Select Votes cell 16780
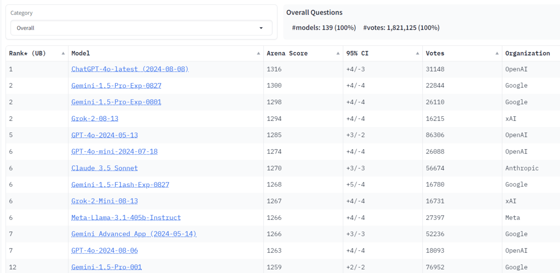 (x=462, y=185)
